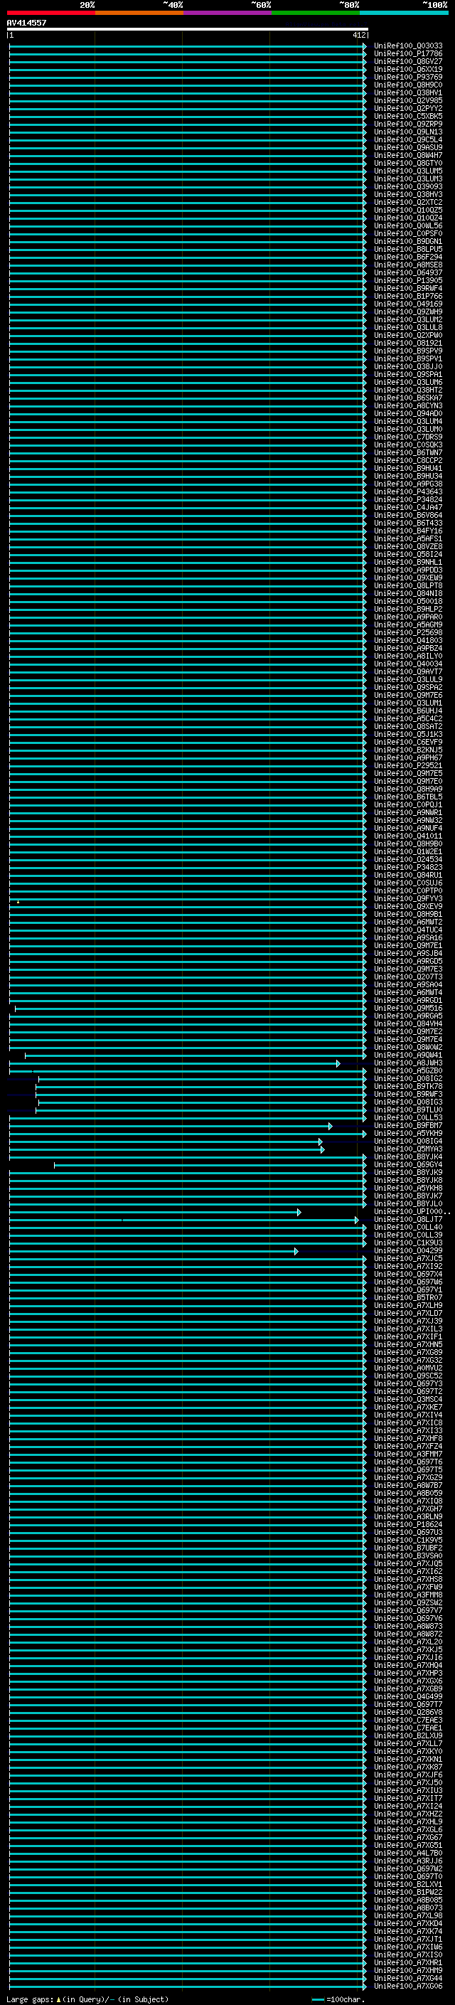Click the label UniRef100_Q697X4
Viewport: 455px width, 2005px height.
pos(407,1273)
